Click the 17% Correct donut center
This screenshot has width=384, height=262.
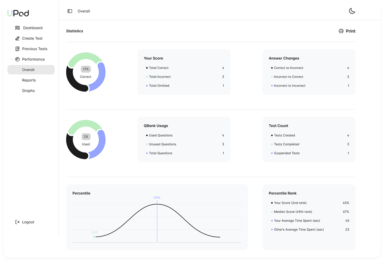pyautogui.click(x=86, y=72)
